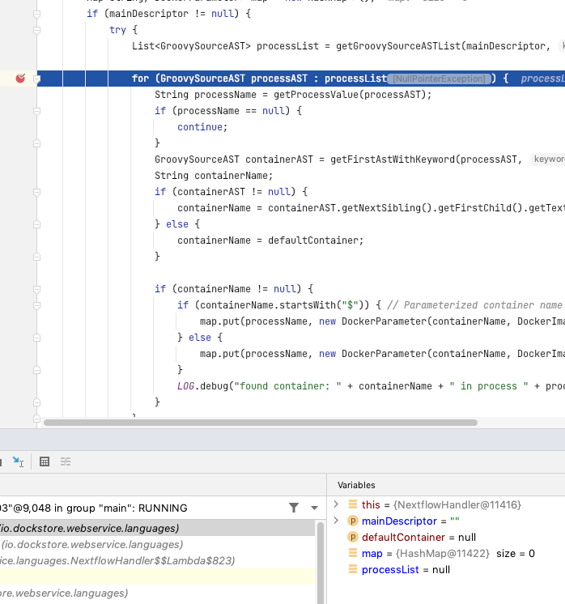Select the top highlighted io.dockstore.webservice.languages stack frame
Screen dimensions: 565x604
[x=157, y=528]
